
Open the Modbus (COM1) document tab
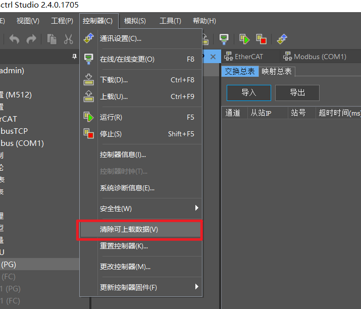click(x=315, y=57)
